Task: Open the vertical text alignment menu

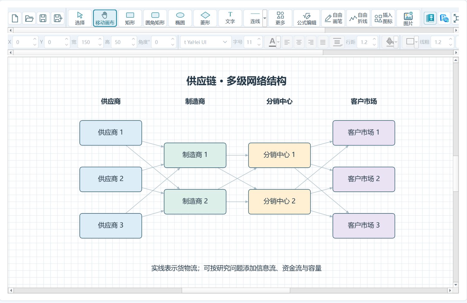Action: (x=337, y=42)
